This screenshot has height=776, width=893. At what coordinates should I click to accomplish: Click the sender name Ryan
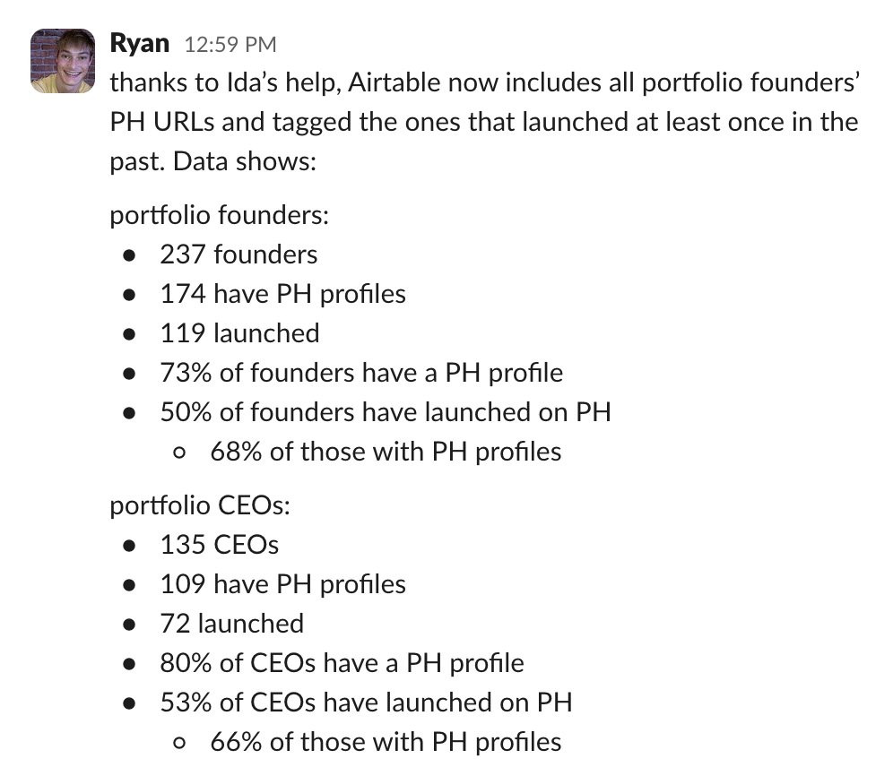(x=140, y=43)
